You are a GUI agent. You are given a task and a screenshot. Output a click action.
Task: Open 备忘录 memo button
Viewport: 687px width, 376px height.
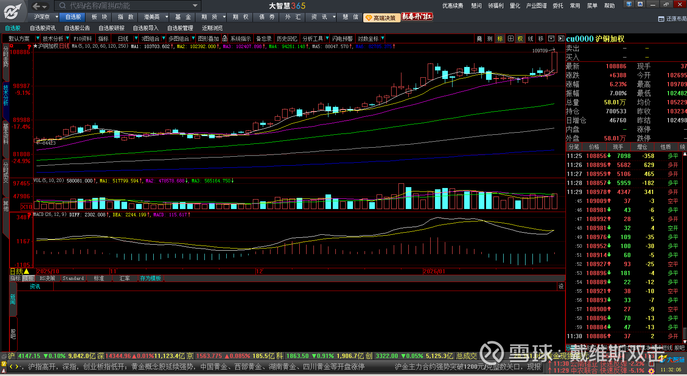(x=264, y=39)
